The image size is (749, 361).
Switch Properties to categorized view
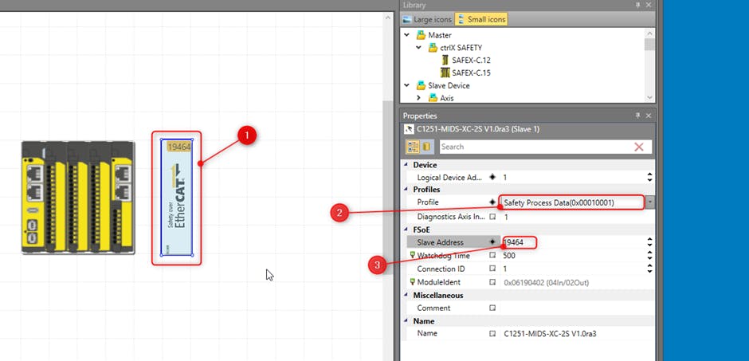pos(414,147)
